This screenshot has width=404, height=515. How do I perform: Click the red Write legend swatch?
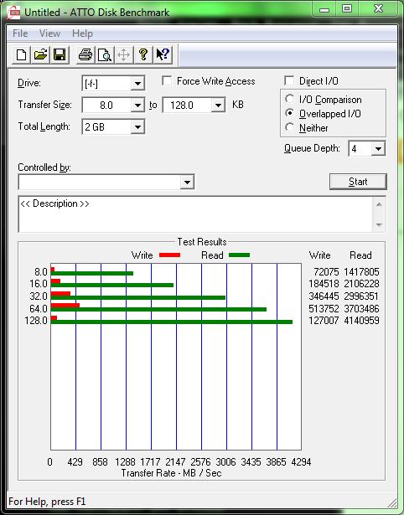(169, 255)
